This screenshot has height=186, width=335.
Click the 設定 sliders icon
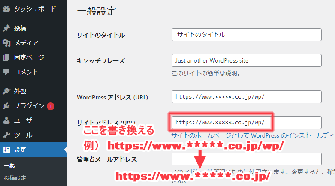[x=6, y=150]
